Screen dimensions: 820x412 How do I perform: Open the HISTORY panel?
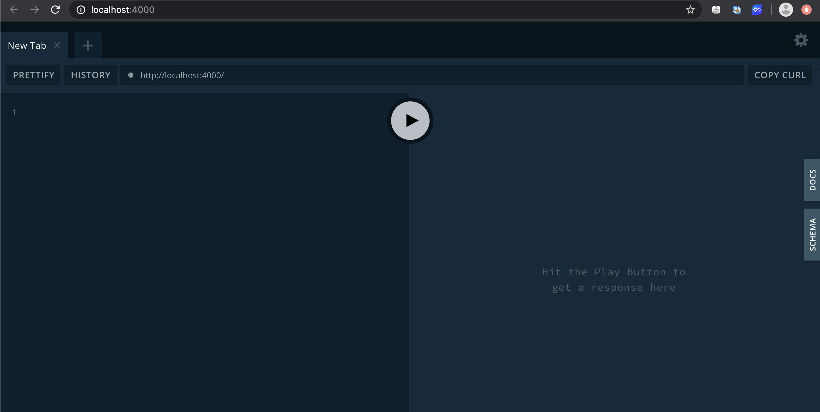click(x=91, y=75)
